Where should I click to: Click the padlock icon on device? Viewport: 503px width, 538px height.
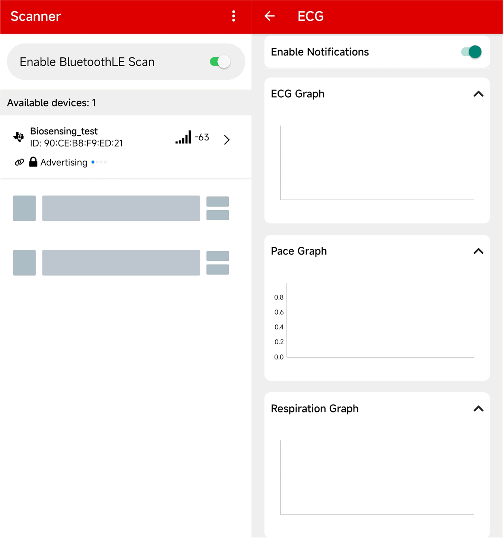pos(33,162)
